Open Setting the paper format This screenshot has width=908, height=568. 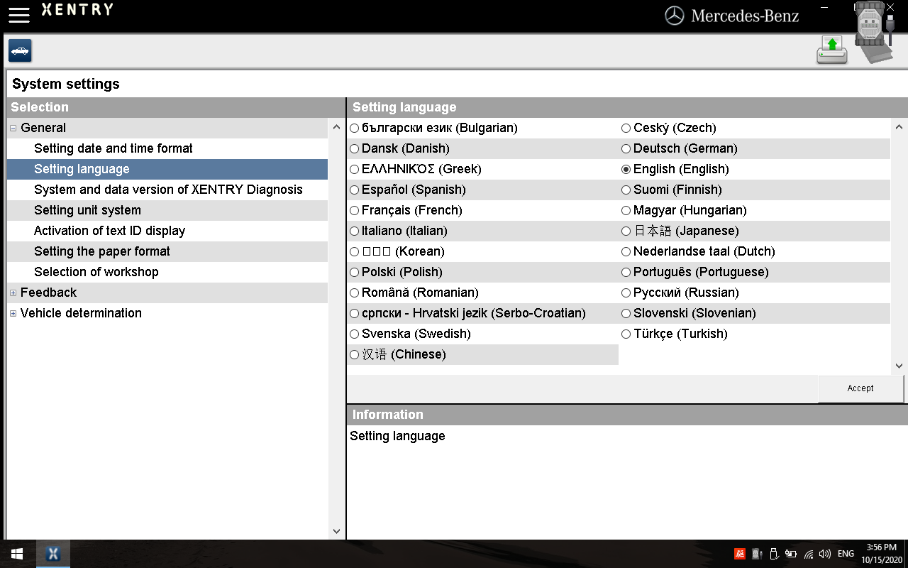(x=167, y=251)
